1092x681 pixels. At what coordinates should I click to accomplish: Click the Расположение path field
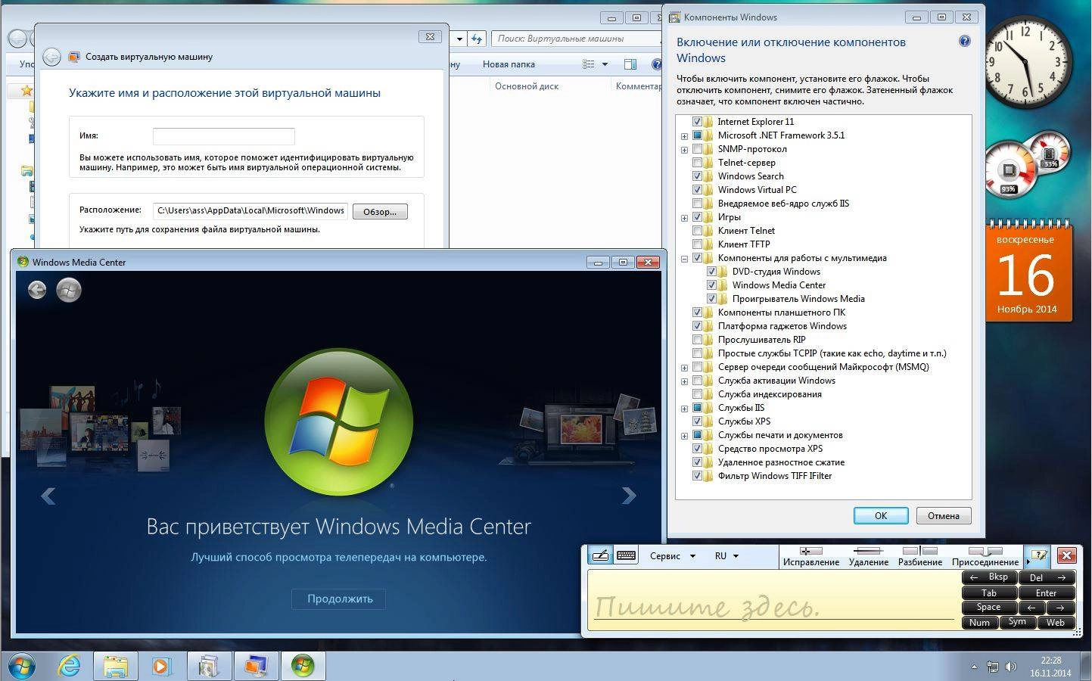coord(250,211)
